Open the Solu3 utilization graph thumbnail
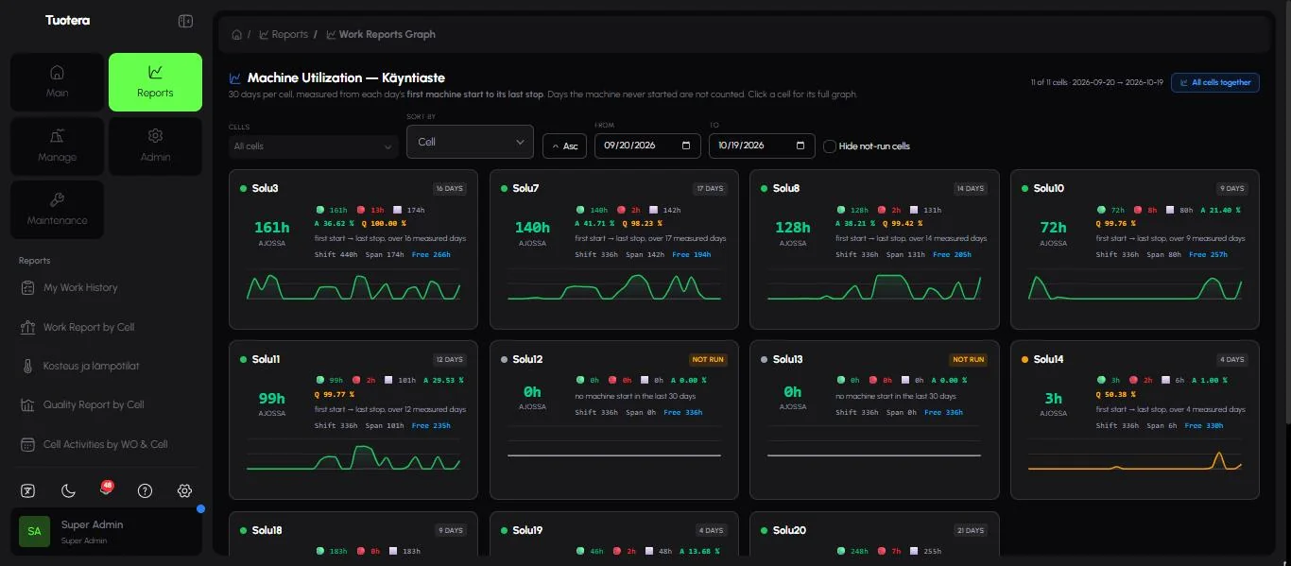1291x566 pixels. 353,286
